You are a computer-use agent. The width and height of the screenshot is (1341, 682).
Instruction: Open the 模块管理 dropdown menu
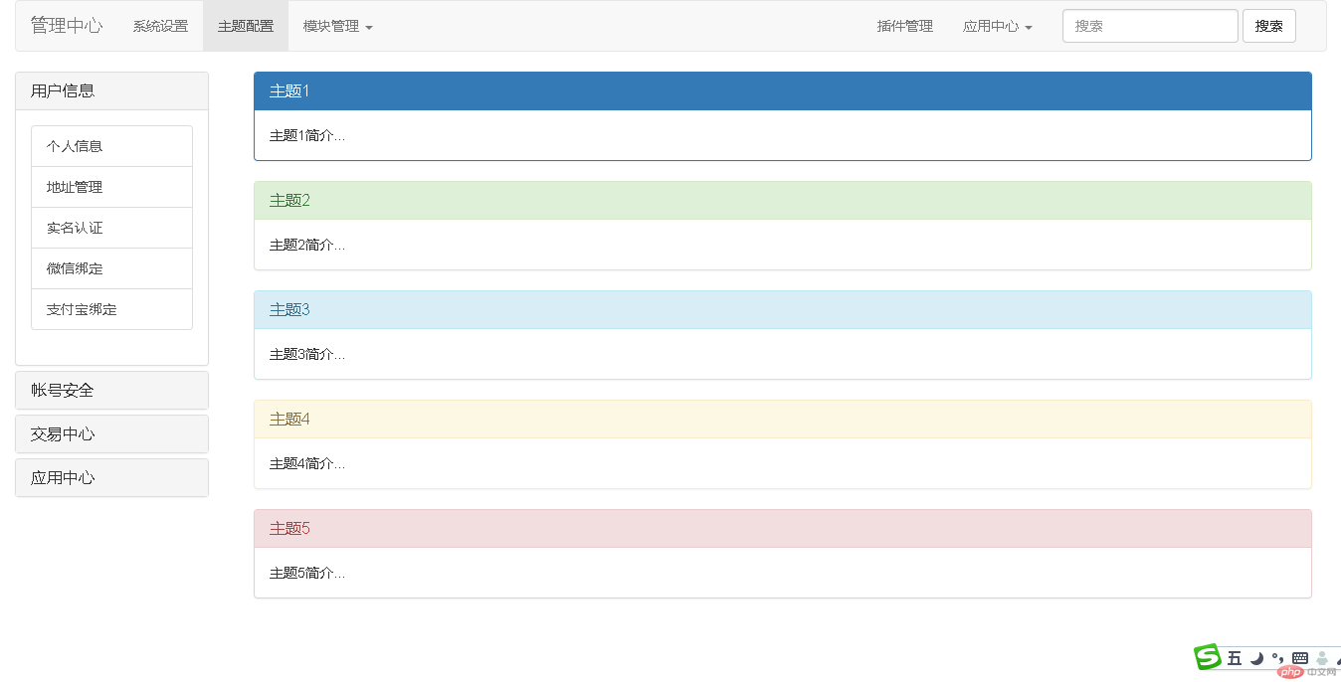338,26
